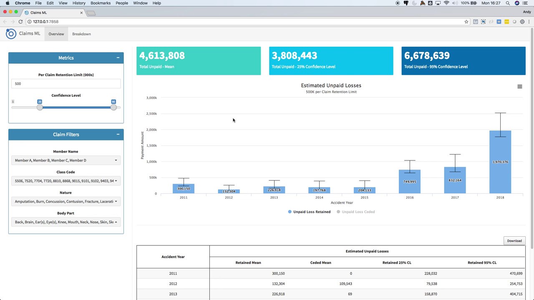Click the Per Claim Retention Limit input field
The image size is (534, 300).
click(x=66, y=84)
